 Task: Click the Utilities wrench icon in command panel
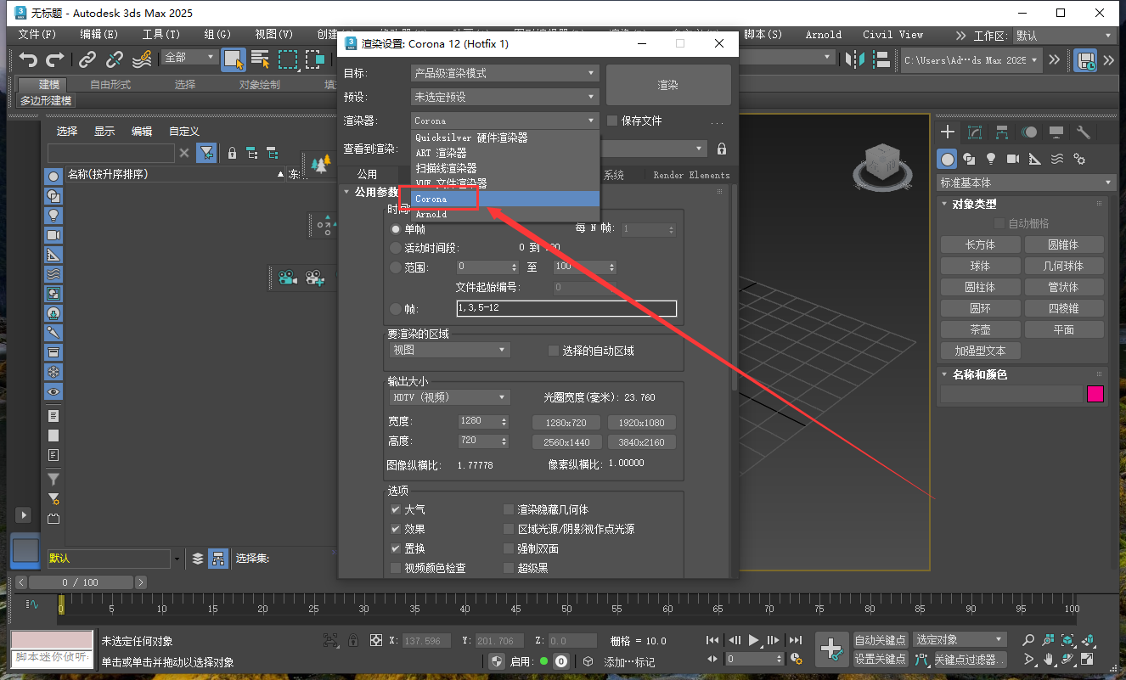pyautogui.click(x=1084, y=132)
